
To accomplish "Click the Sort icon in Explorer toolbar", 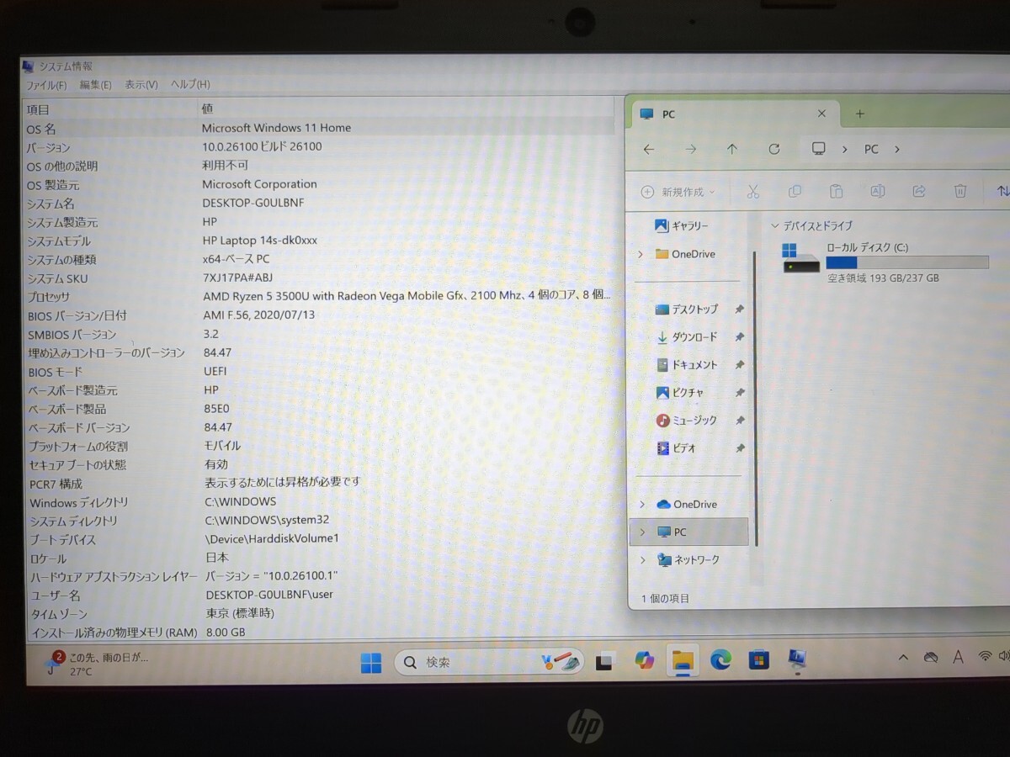I will pos(1002,192).
